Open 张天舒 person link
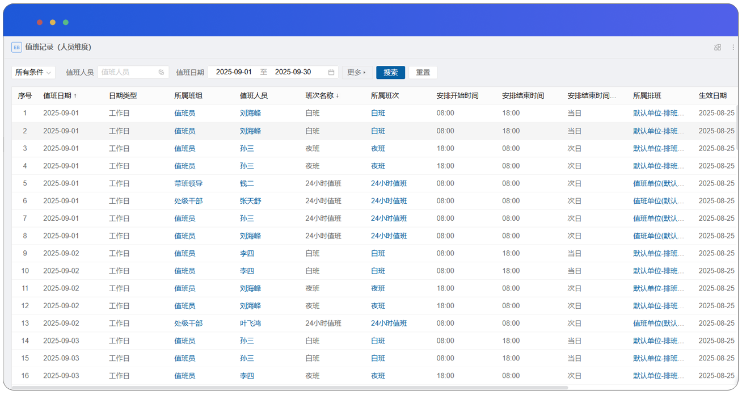This screenshot has width=742, height=403. (250, 201)
